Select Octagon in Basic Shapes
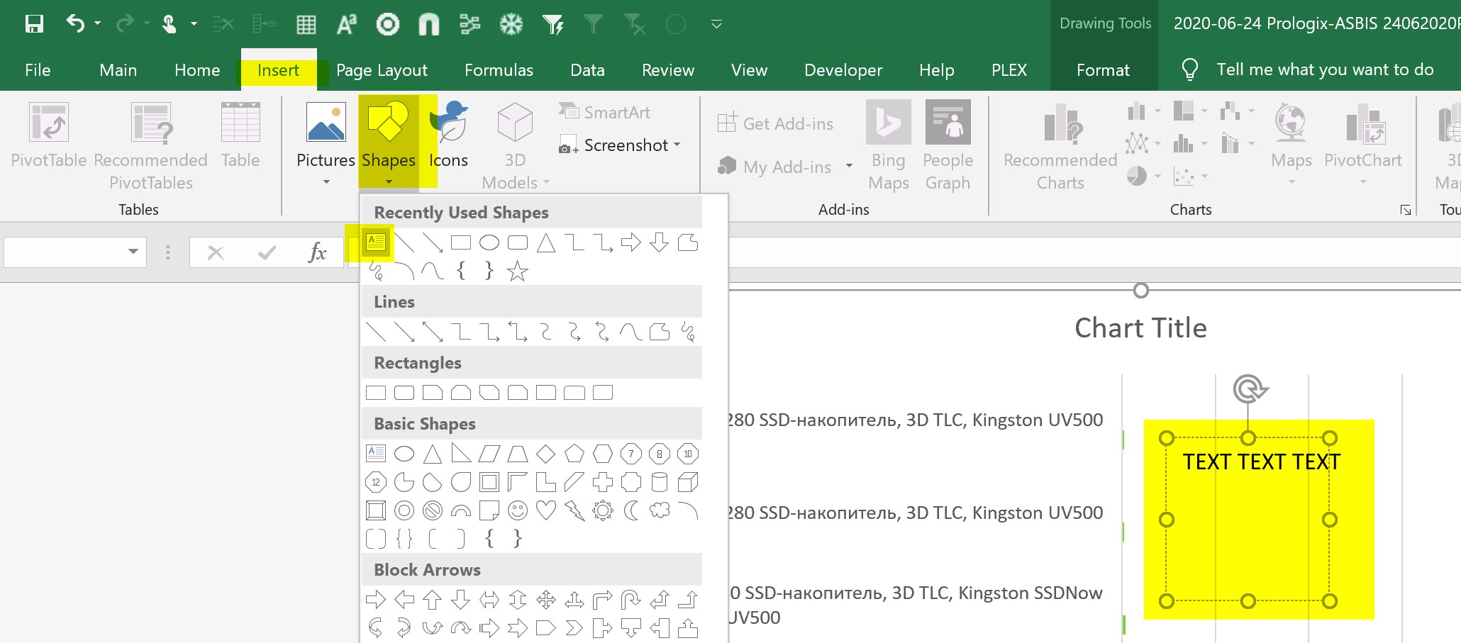Screen dimensions: 1461x643 [660, 454]
